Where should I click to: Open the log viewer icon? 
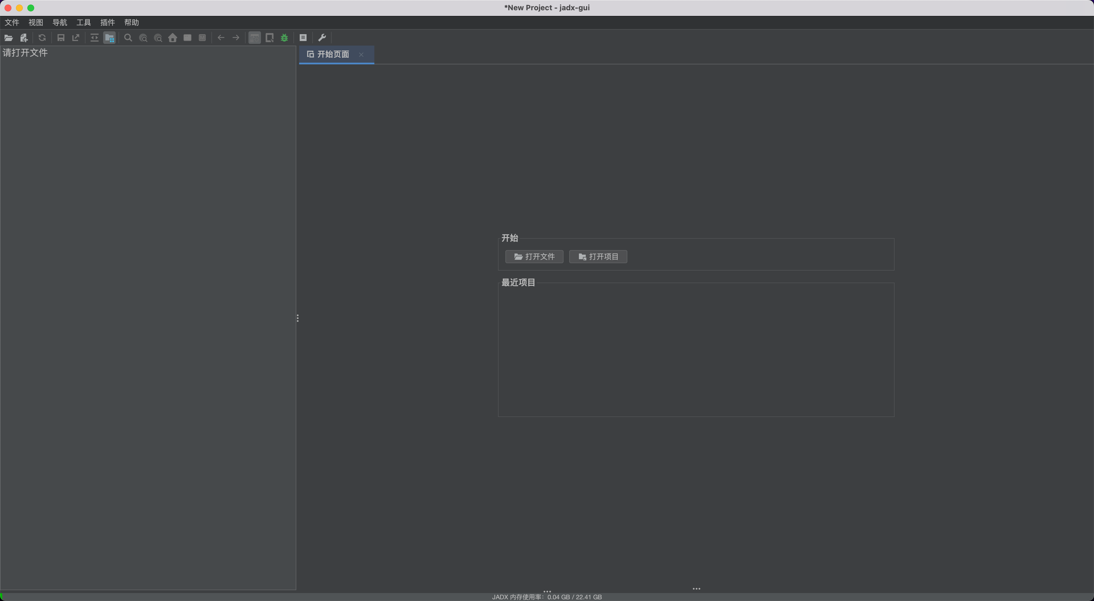[x=303, y=38]
